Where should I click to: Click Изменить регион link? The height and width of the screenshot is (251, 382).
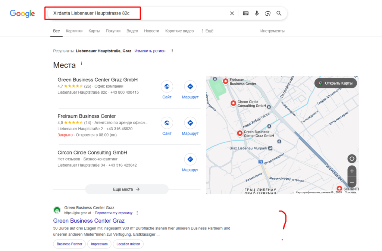[150, 51]
